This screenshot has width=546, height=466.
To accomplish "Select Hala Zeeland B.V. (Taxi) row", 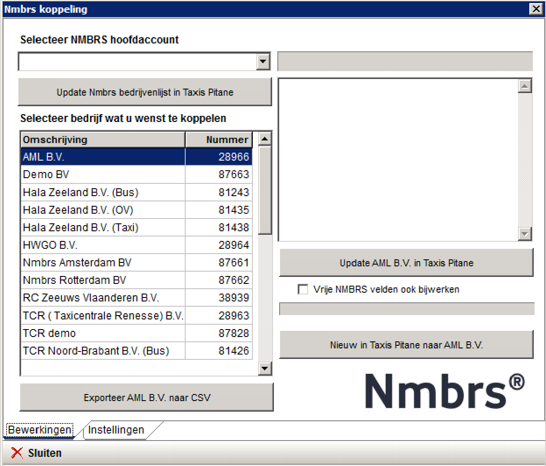I will click(136, 227).
